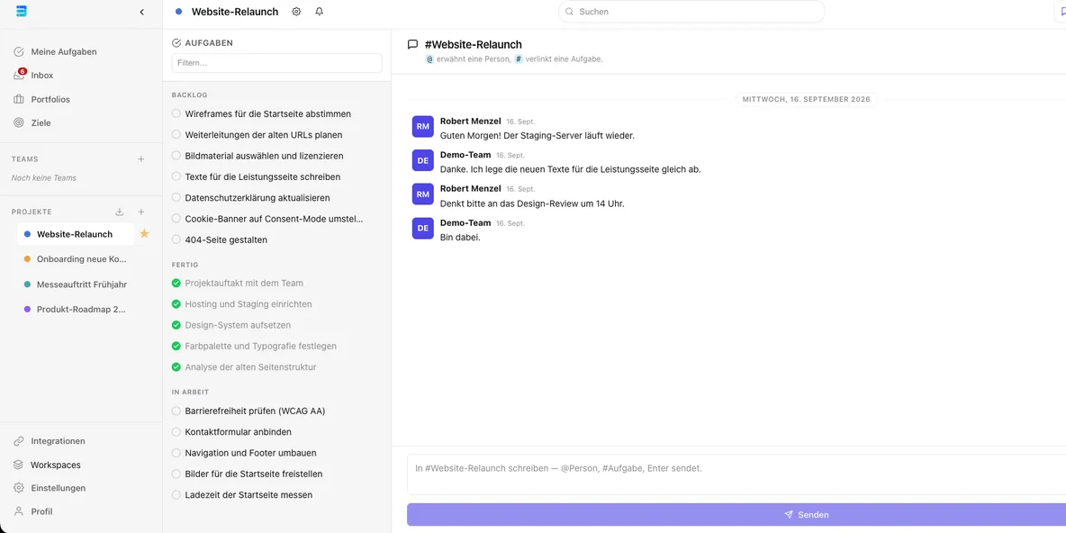Viewport: 1066px width, 533px height.
Task: Open Ladezeit der Startseite messen task
Action: click(x=248, y=495)
